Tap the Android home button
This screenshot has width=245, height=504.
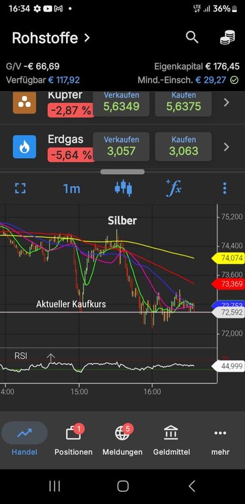pos(123,487)
